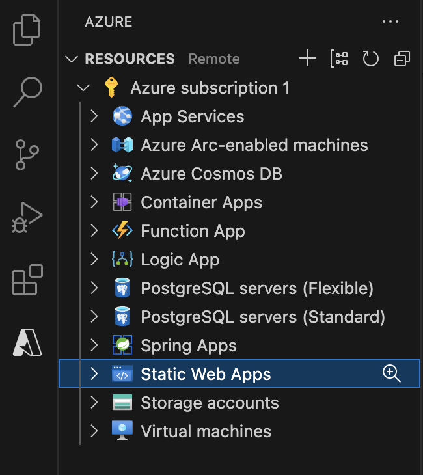Click the App Services globe icon
The width and height of the screenshot is (423, 475).
122,116
